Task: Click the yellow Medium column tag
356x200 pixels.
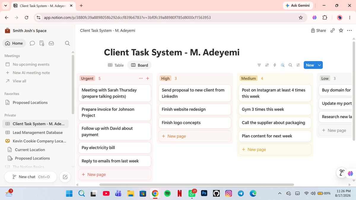Action: point(249,79)
